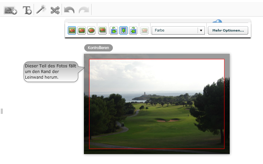Click the grayed redo arrow
Screen dimensions: 263x164
coord(84,10)
